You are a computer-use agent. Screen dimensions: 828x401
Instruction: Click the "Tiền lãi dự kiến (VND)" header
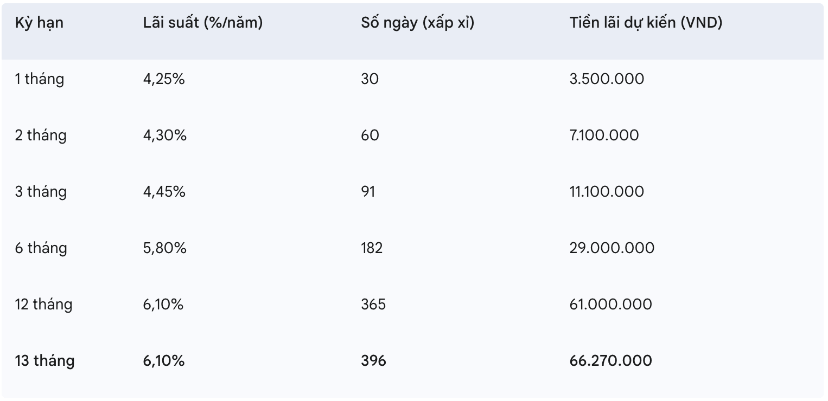pos(646,23)
